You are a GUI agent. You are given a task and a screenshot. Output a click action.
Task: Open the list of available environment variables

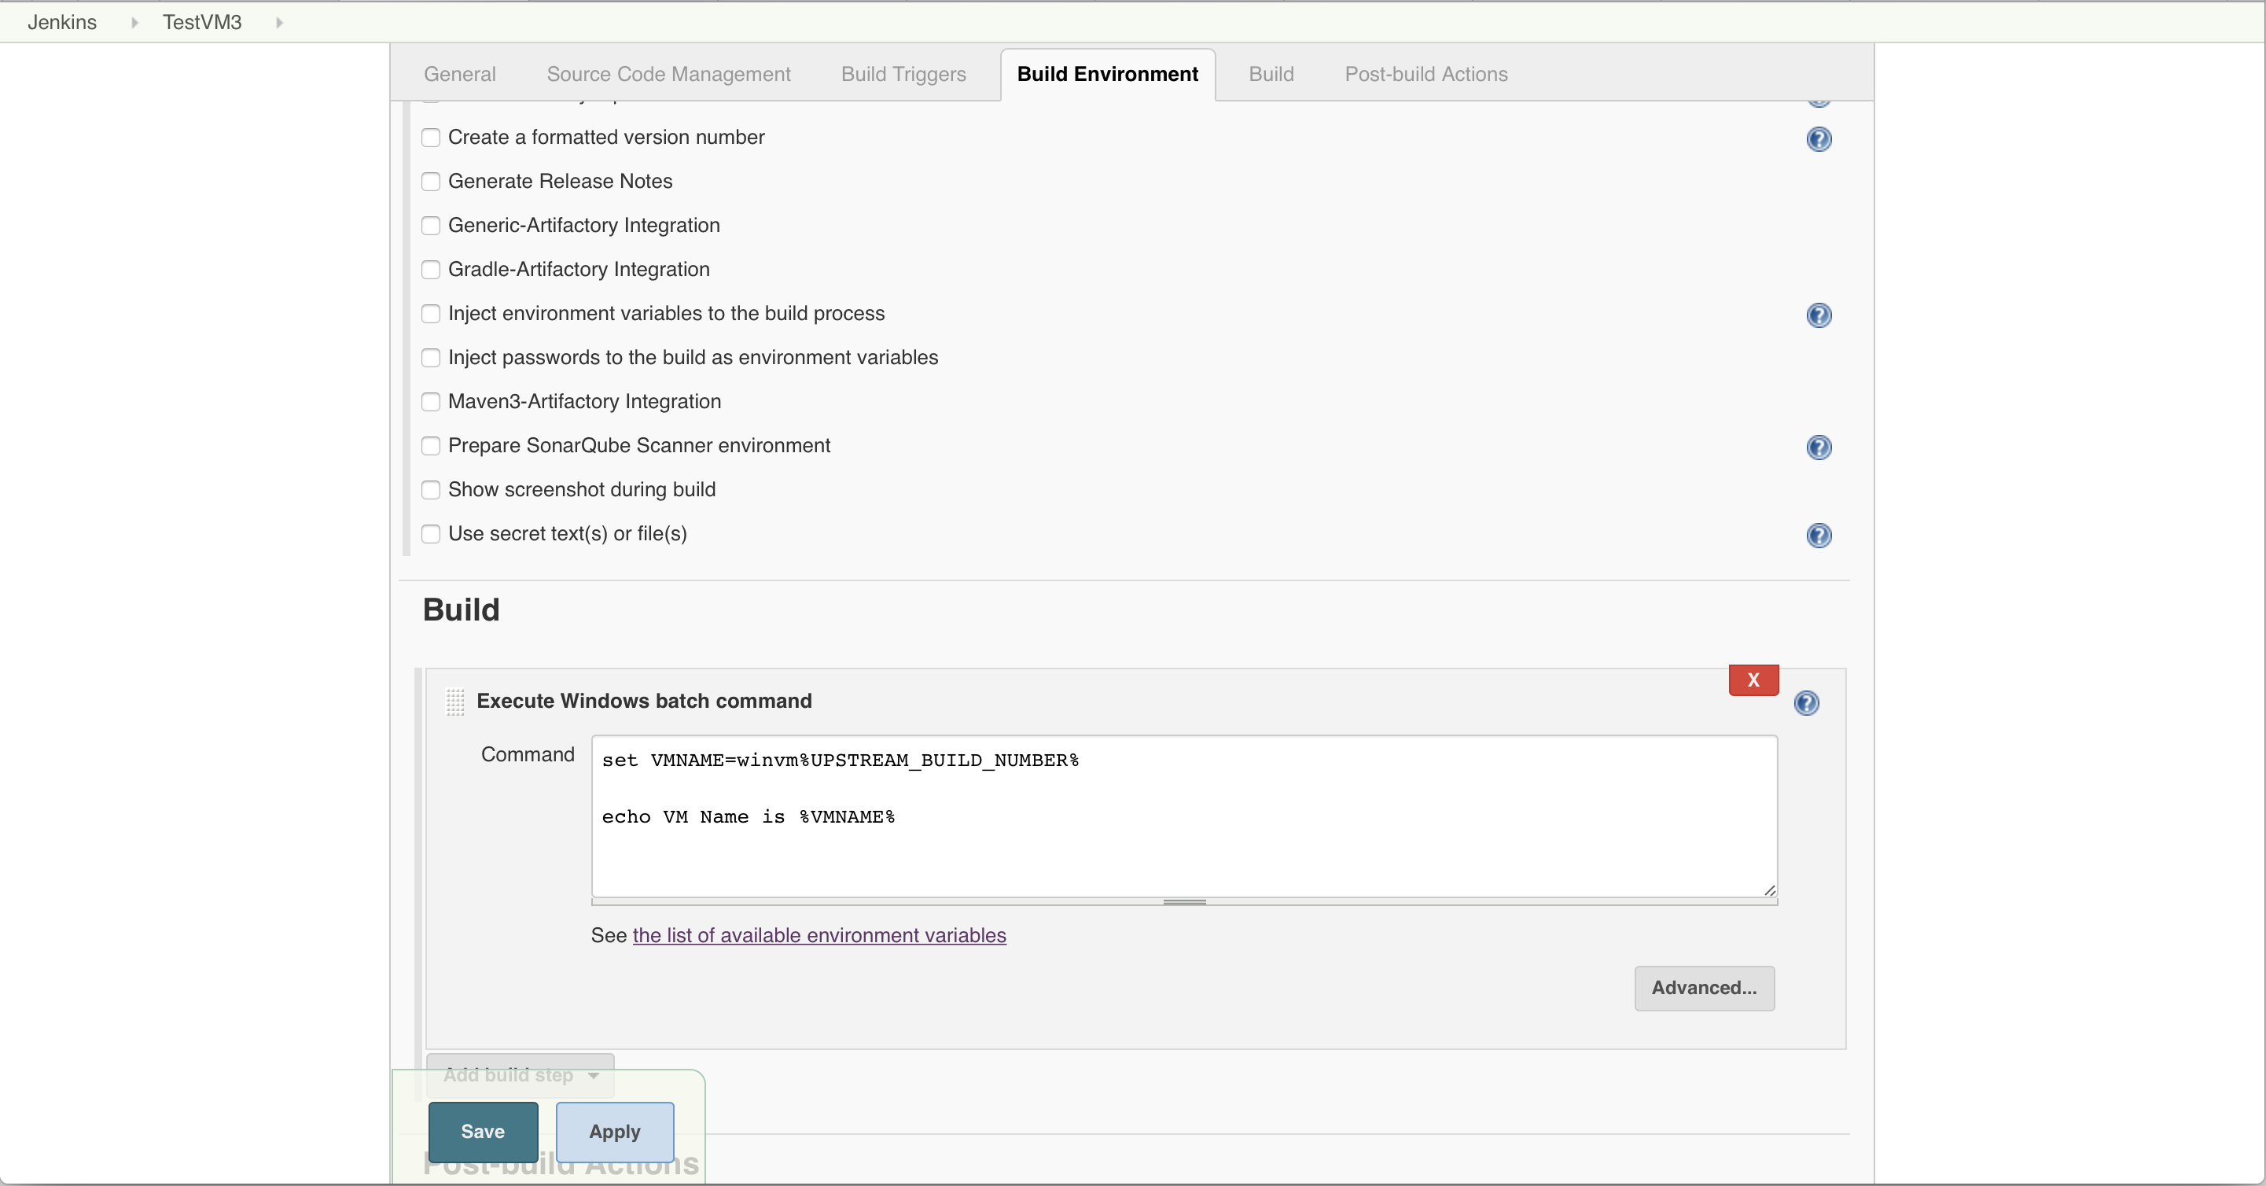point(818,934)
